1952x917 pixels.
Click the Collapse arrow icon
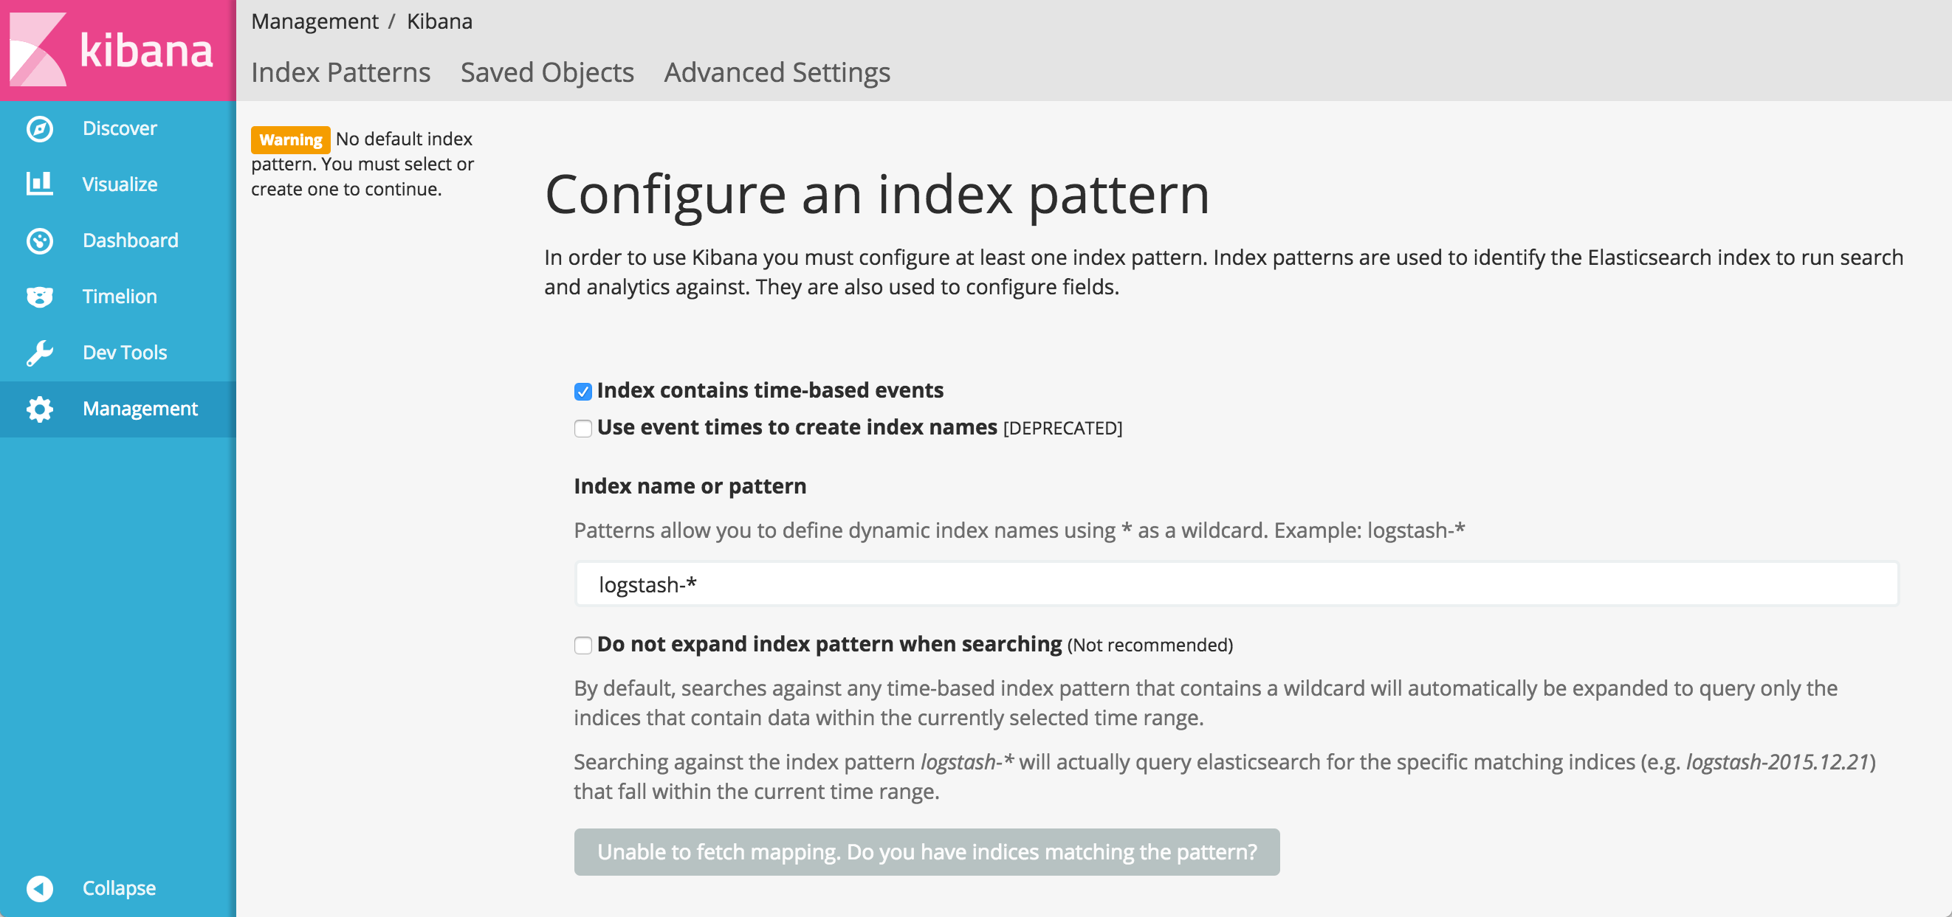pos(39,888)
